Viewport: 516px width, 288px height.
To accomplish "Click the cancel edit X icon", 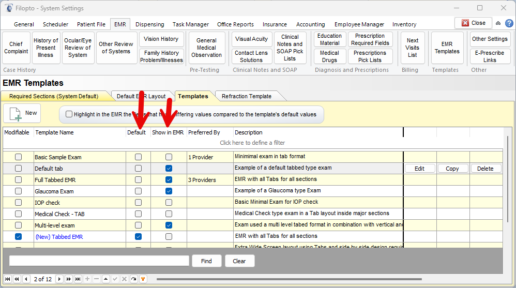I will (124, 279).
